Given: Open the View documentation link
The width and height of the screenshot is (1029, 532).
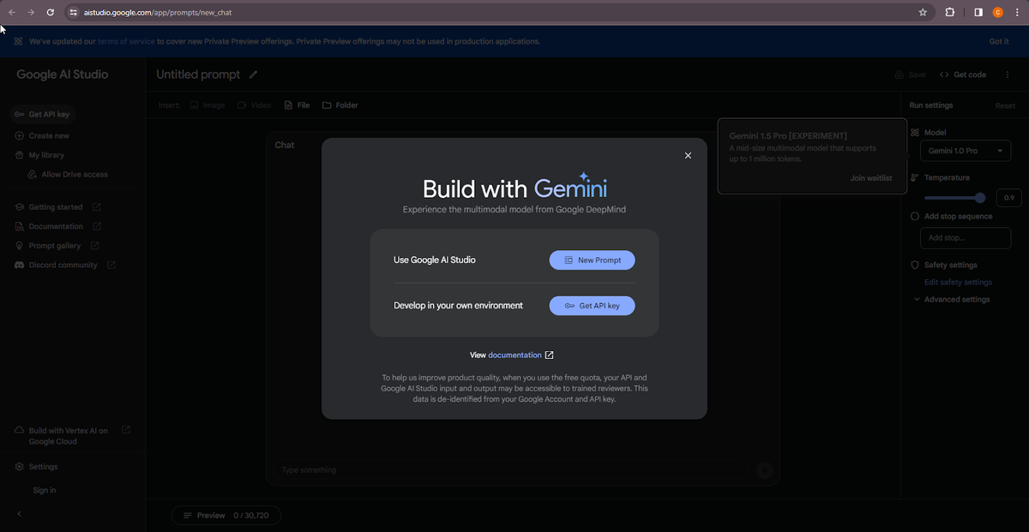Looking at the screenshot, I should click(514, 356).
